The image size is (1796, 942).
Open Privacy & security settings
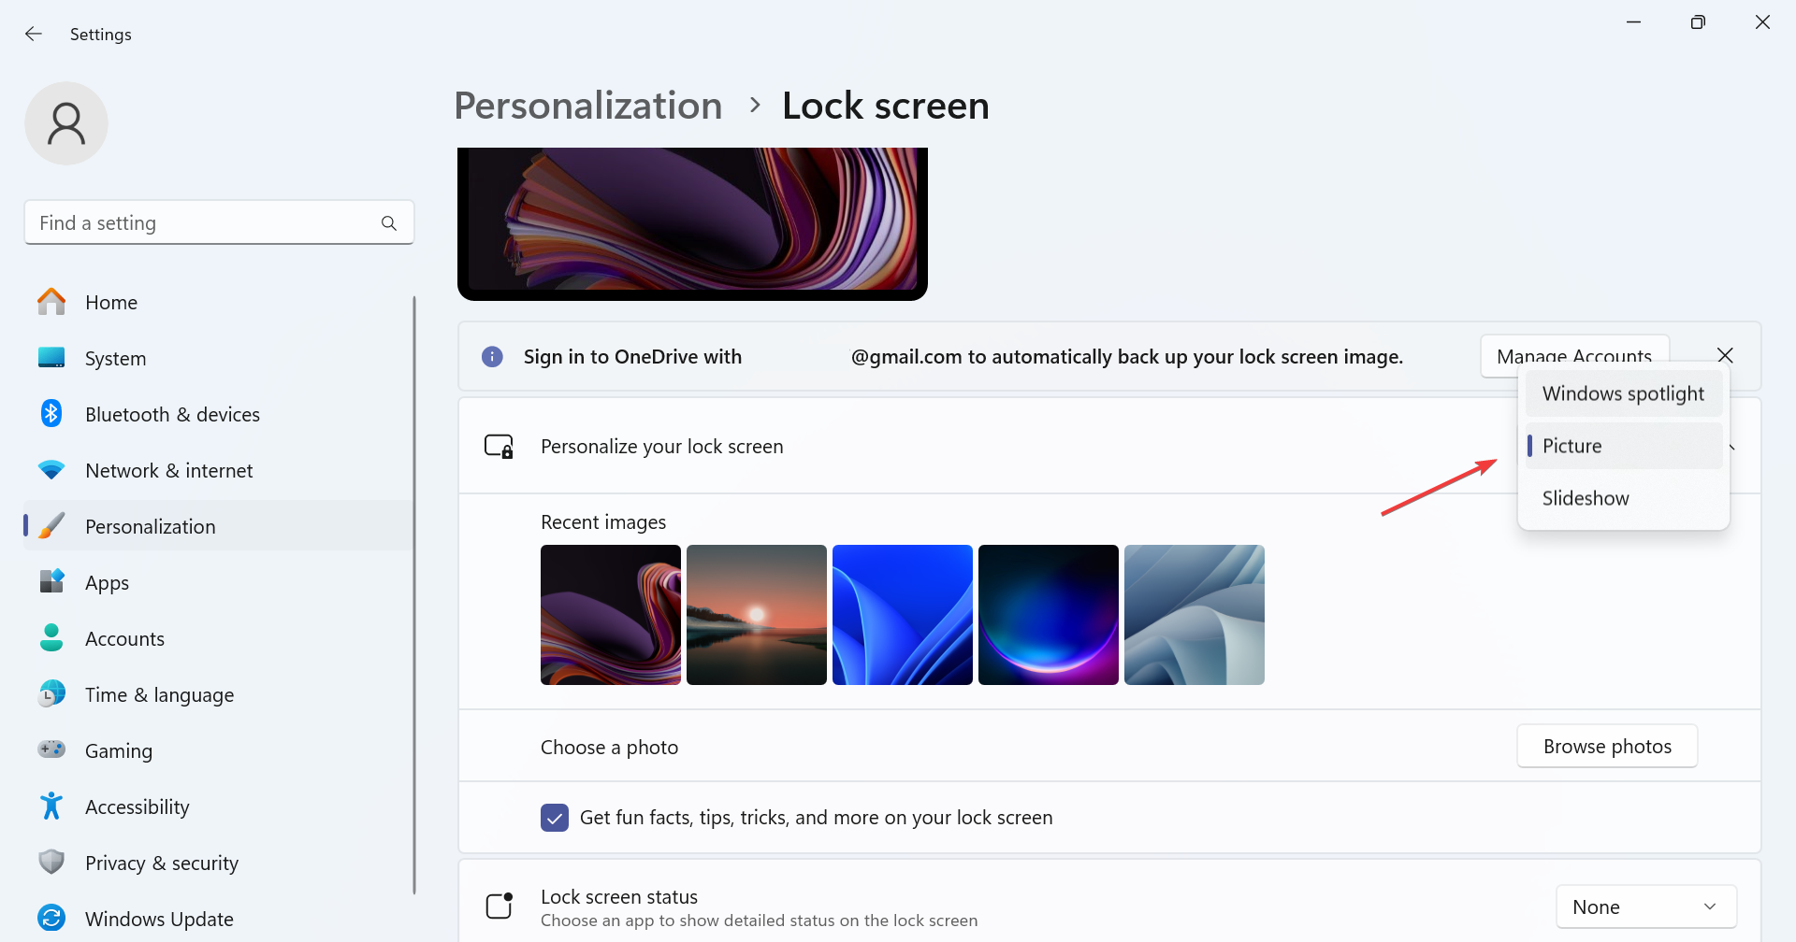click(x=161, y=863)
